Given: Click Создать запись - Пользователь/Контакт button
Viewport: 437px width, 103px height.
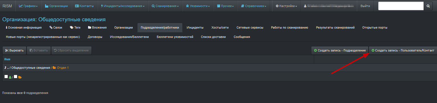Looking at the screenshot, I should pyautogui.click(x=403, y=50).
